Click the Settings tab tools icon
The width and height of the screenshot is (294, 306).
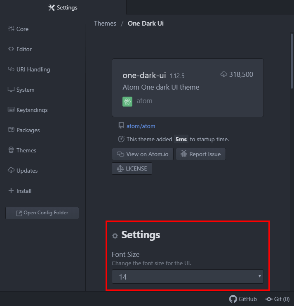(x=52, y=7)
